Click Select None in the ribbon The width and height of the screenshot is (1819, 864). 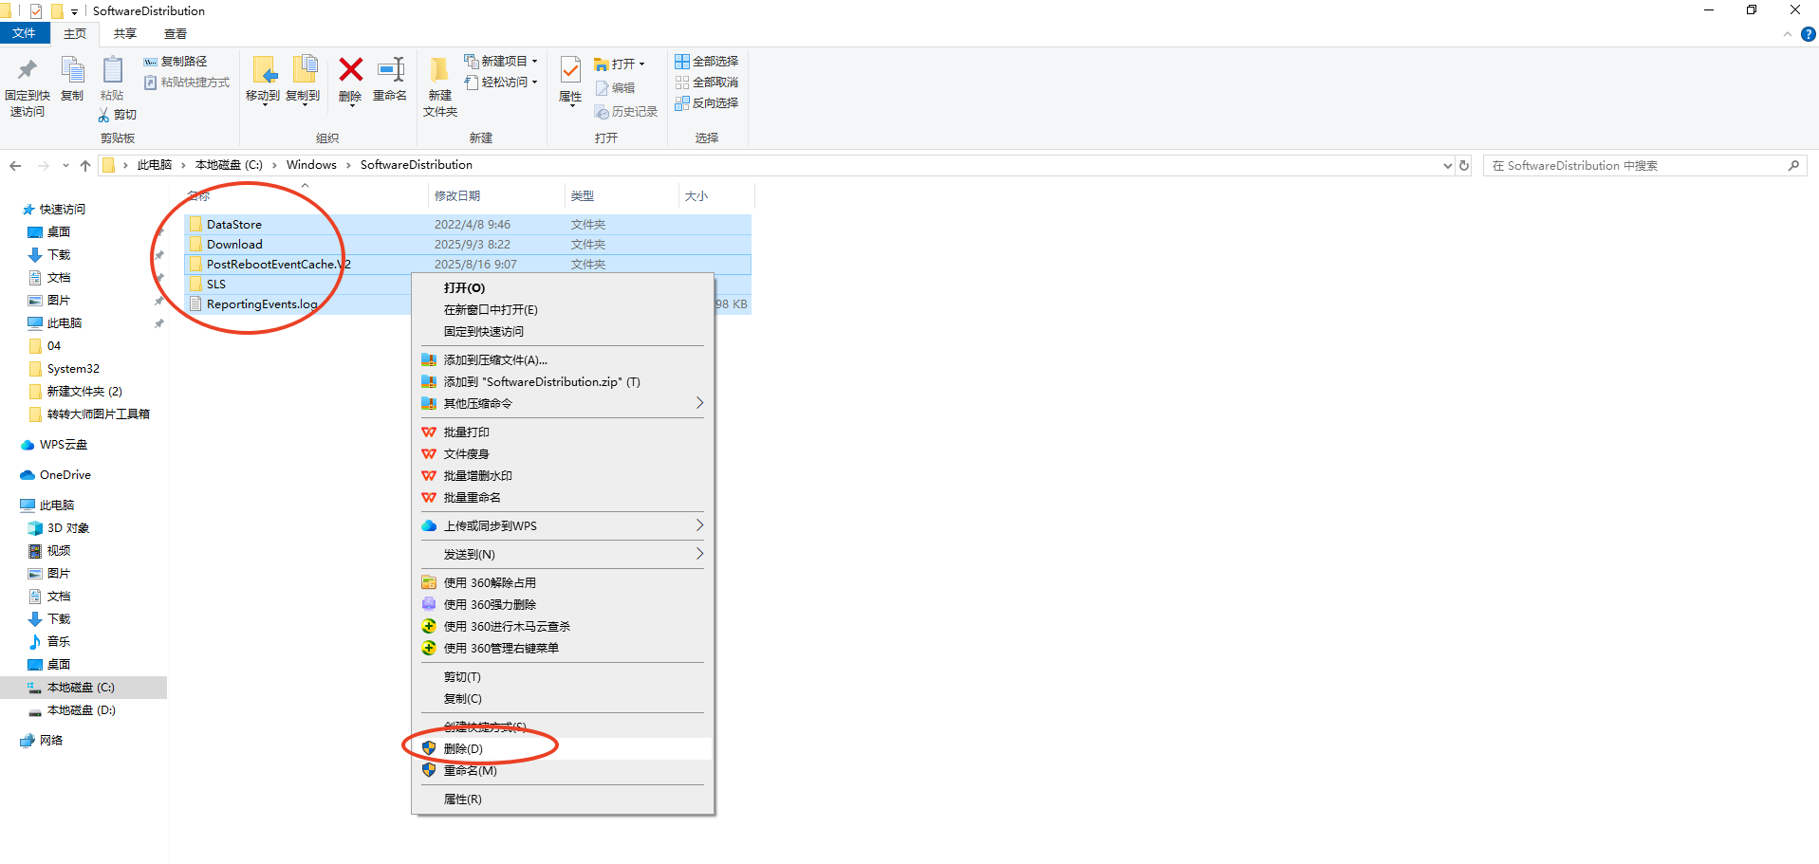(x=706, y=83)
